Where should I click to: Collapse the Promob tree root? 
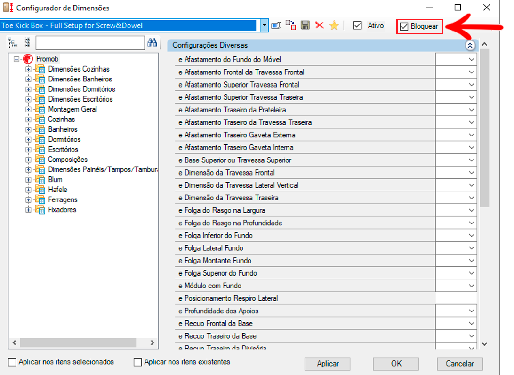tap(16, 59)
